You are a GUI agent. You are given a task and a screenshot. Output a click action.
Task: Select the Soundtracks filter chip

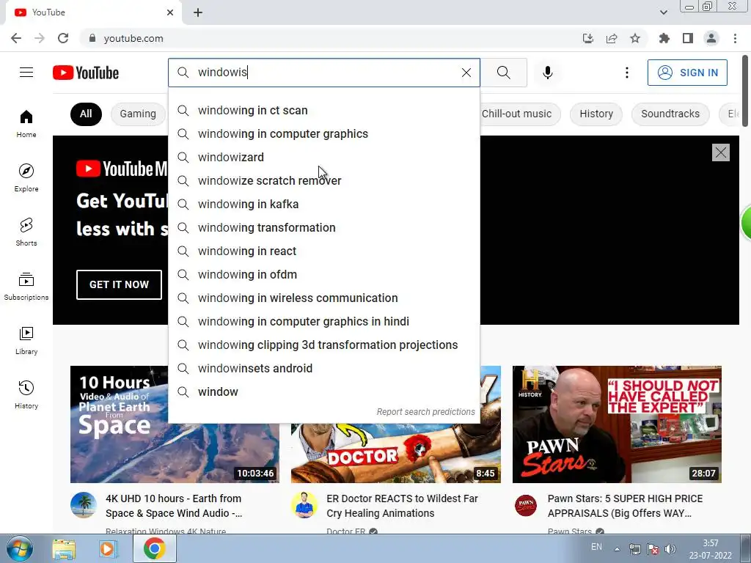click(x=670, y=114)
